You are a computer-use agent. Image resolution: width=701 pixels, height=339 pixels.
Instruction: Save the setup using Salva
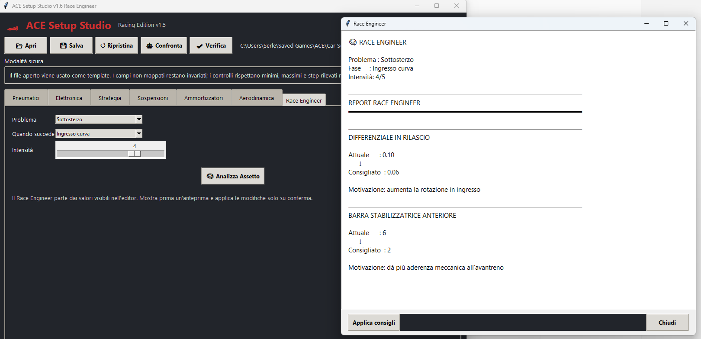pos(71,45)
